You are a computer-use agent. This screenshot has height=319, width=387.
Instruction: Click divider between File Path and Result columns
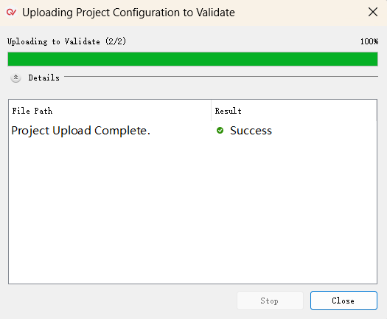click(212, 111)
